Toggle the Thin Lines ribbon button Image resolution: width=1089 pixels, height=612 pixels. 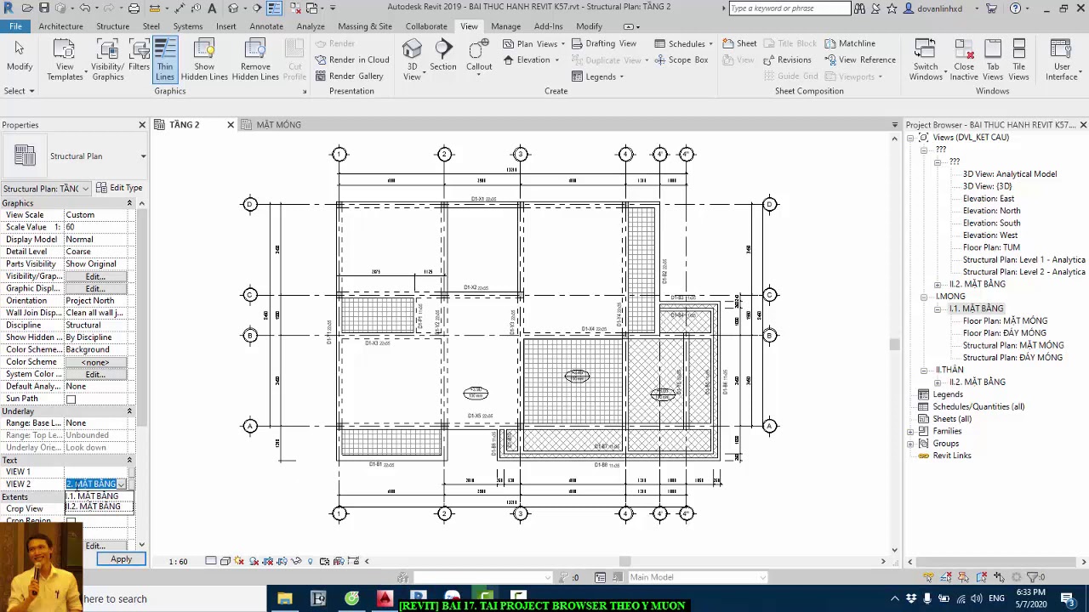point(164,59)
